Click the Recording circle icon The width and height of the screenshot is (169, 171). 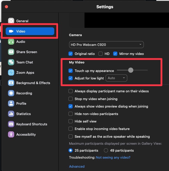11,93
